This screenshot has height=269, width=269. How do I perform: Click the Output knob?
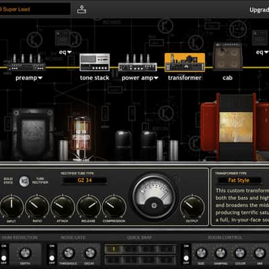point(192,206)
